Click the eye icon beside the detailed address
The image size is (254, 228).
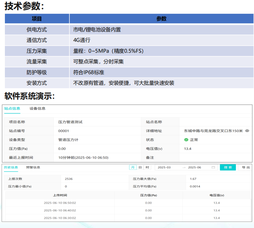pos(247,131)
